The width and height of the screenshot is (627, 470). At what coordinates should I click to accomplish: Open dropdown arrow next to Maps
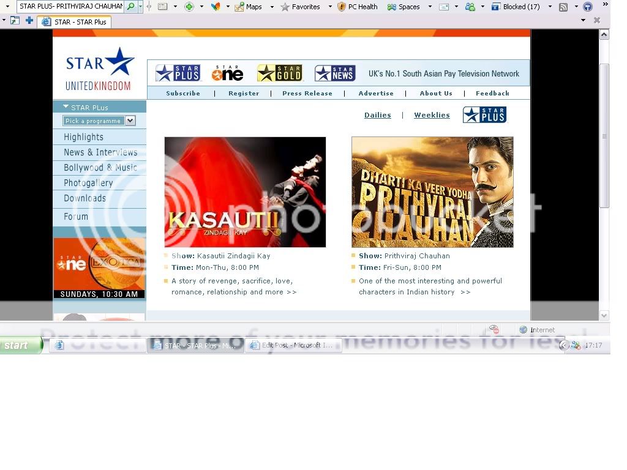(272, 7)
